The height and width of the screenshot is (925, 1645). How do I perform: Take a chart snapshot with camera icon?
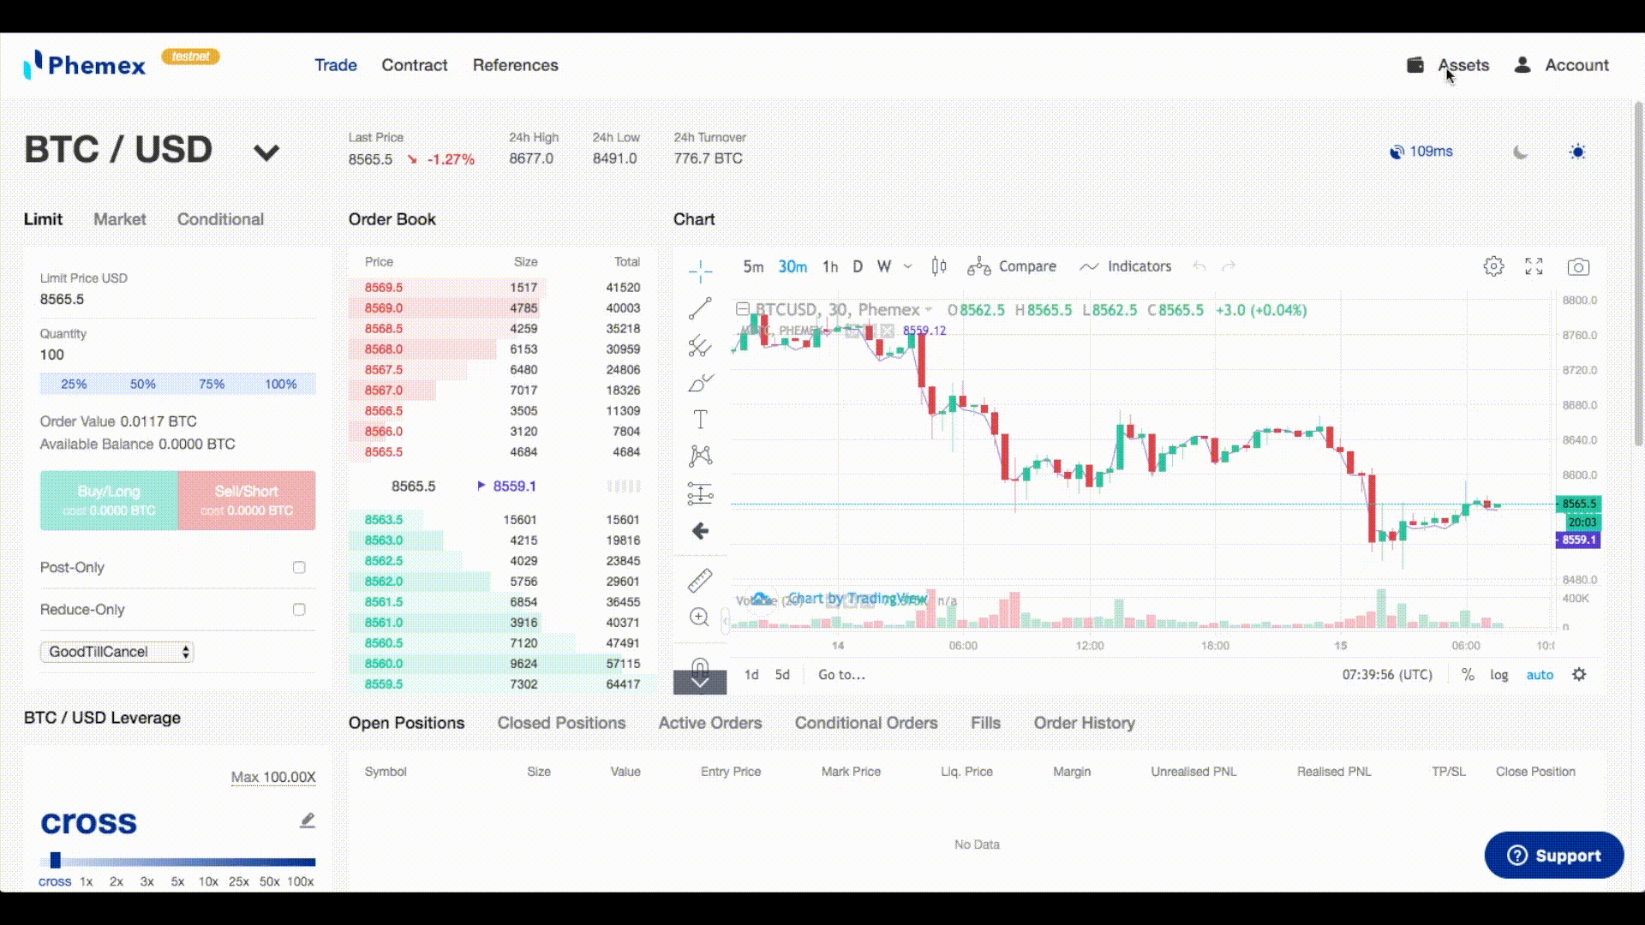point(1578,267)
